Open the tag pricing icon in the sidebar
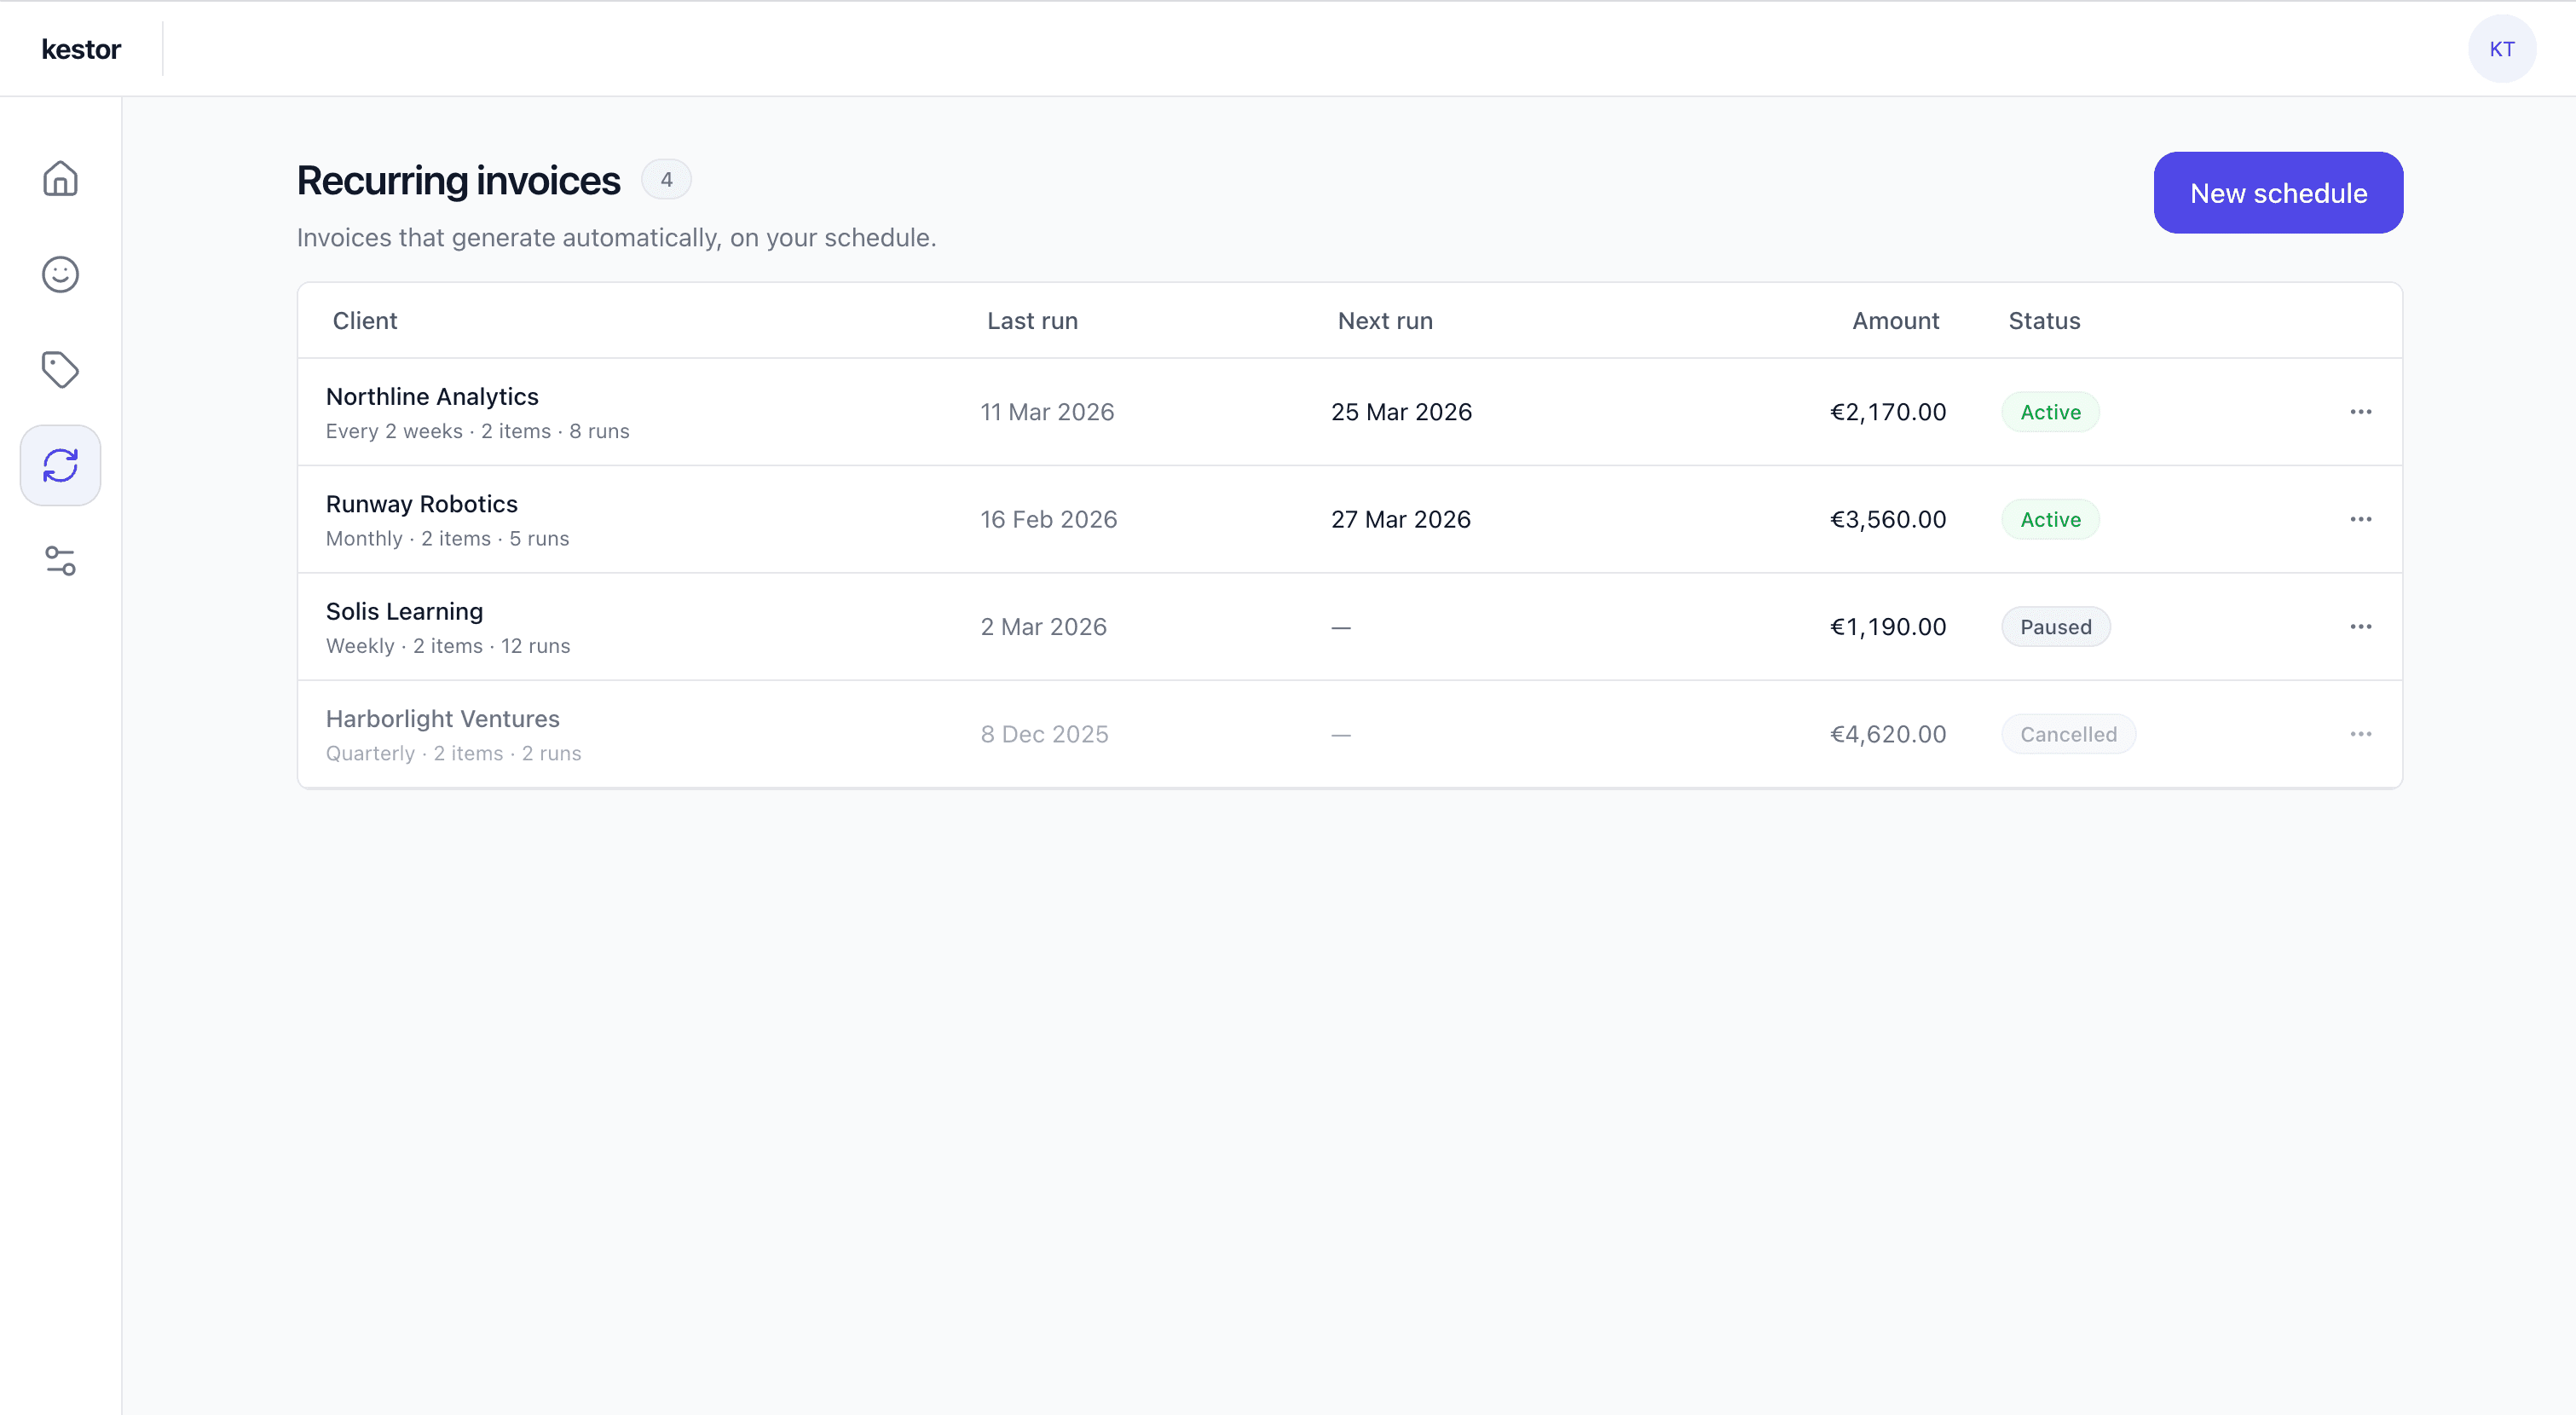This screenshot has width=2576, height=1415. [60, 369]
